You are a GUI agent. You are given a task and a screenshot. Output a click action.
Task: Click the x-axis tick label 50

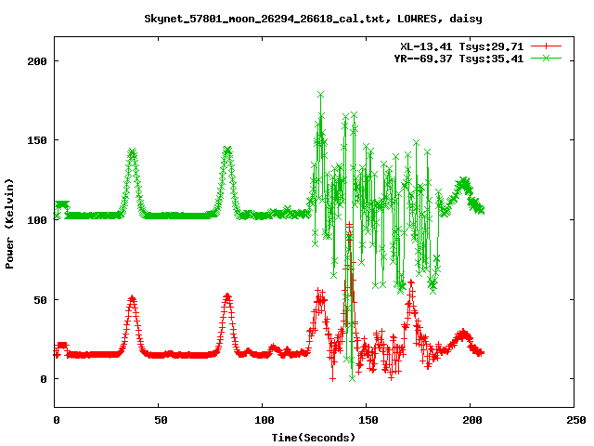(x=161, y=420)
